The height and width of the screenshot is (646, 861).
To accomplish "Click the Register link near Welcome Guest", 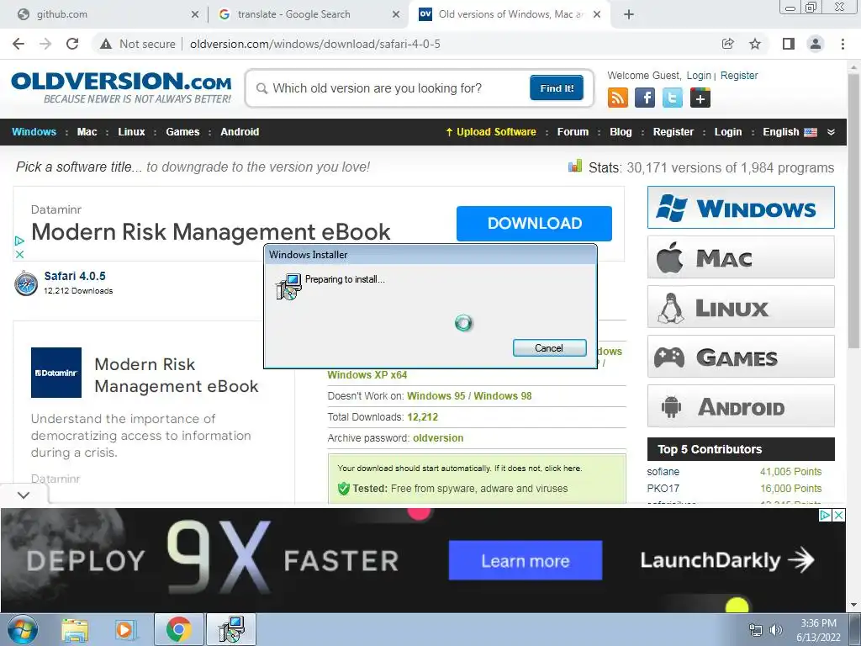I will click(739, 75).
